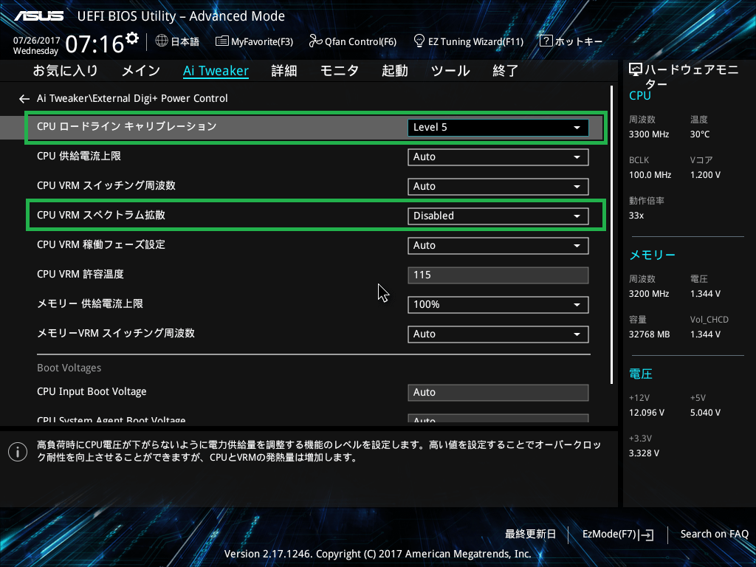
Task: Open CPU VRM スペクトラム拡散 Disabled dropdown
Action: [x=498, y=216]
